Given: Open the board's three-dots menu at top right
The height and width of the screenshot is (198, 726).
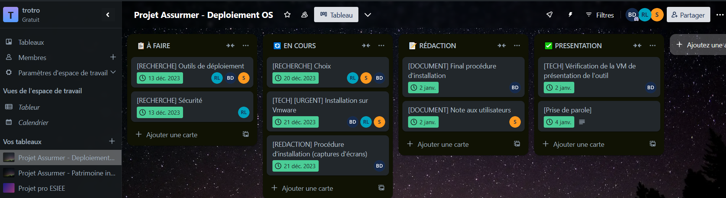Looking at the screenshot, I should click(x=720, y=15).
